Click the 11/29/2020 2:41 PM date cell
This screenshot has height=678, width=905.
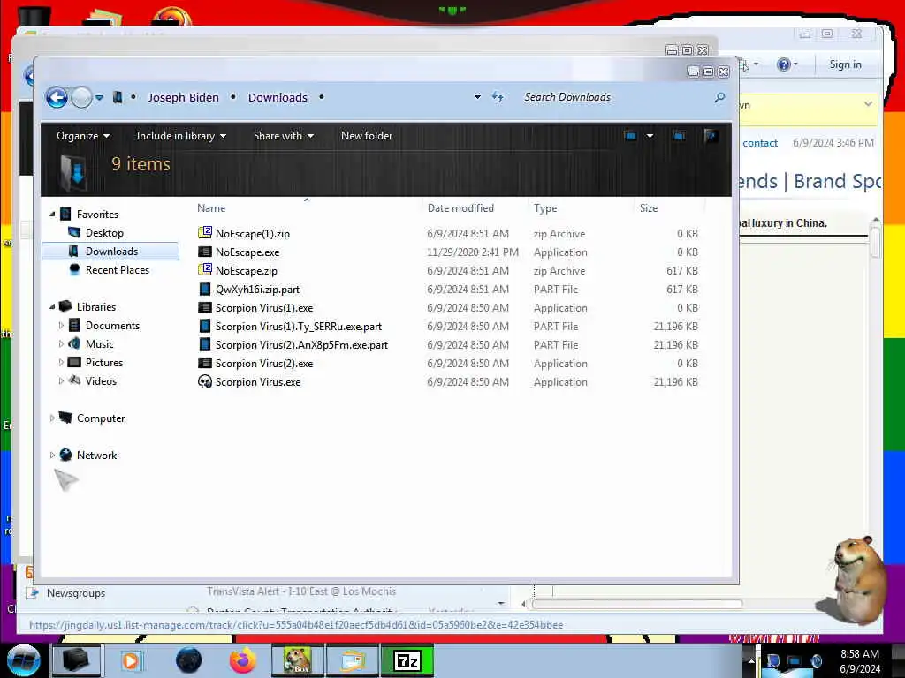(x=473, y=252)
